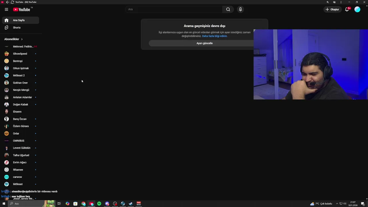Open Orkun Işıtmak channel

click(21, 68)
